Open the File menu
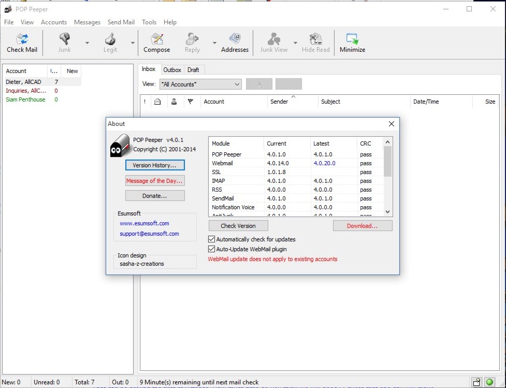The image size is (506, 388). [x=9, y=22]
